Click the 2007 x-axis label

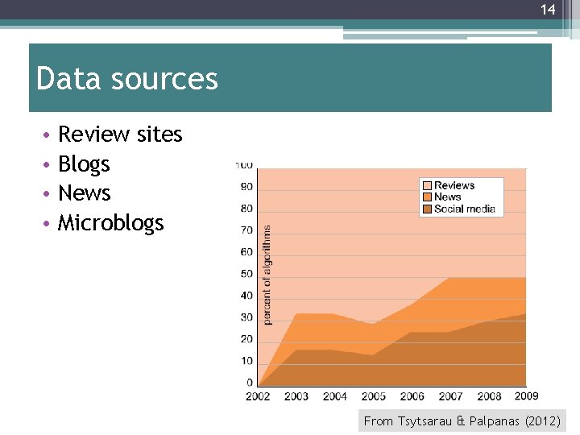[x=450, y=396]
